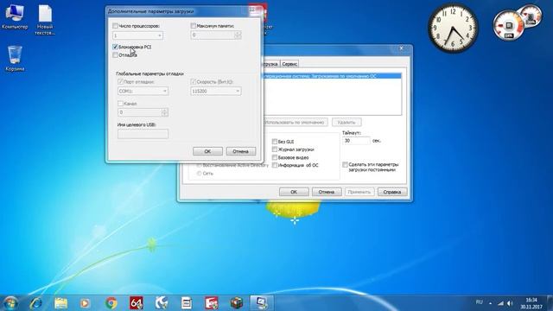Viewport: 553px width, 311px height.
Task: Enable the Число процессоров checkbox
Action: (x=115, y=26)
